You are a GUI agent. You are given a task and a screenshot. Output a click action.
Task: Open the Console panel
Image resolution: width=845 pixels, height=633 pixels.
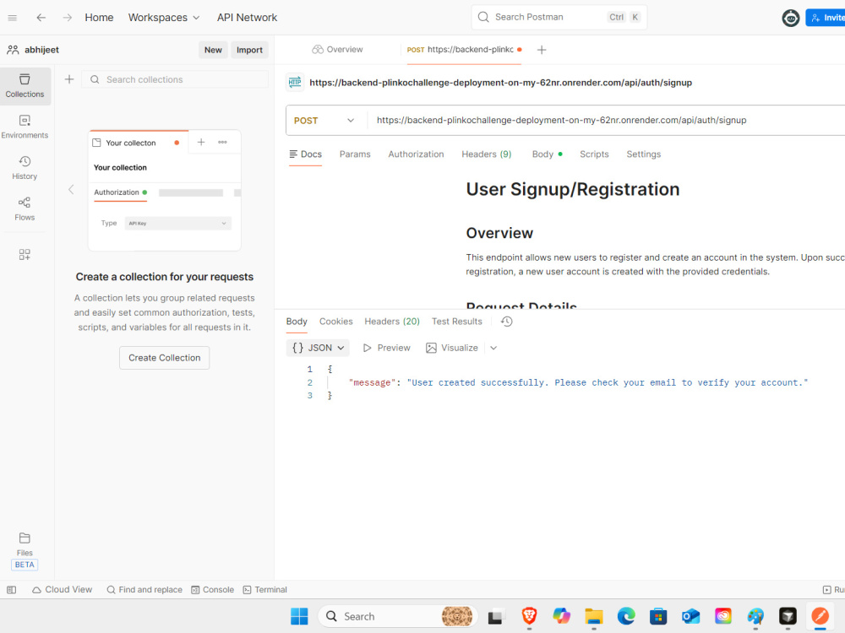click(x=213, y=590)
